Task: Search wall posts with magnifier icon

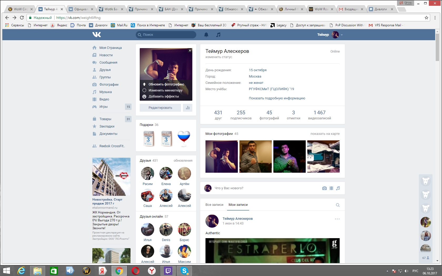Action: (338, 205)
